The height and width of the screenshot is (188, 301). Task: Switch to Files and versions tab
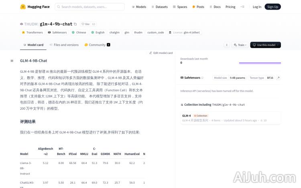coord(64,45)
